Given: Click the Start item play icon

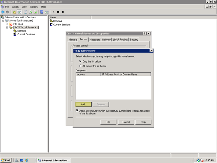Looking at the screenshot, I should 54,12.
